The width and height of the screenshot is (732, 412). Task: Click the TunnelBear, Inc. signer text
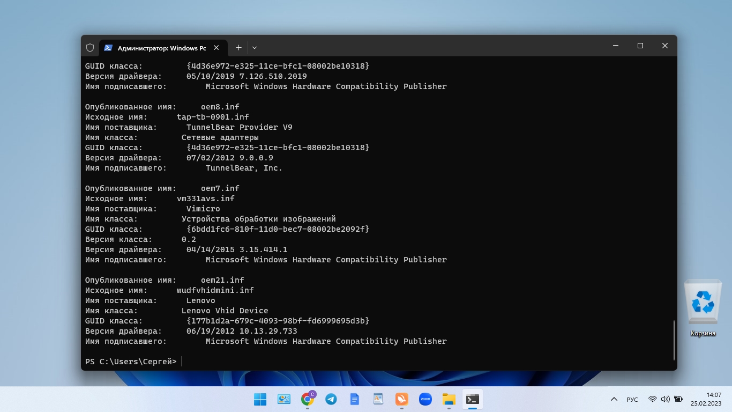point(244,168)
